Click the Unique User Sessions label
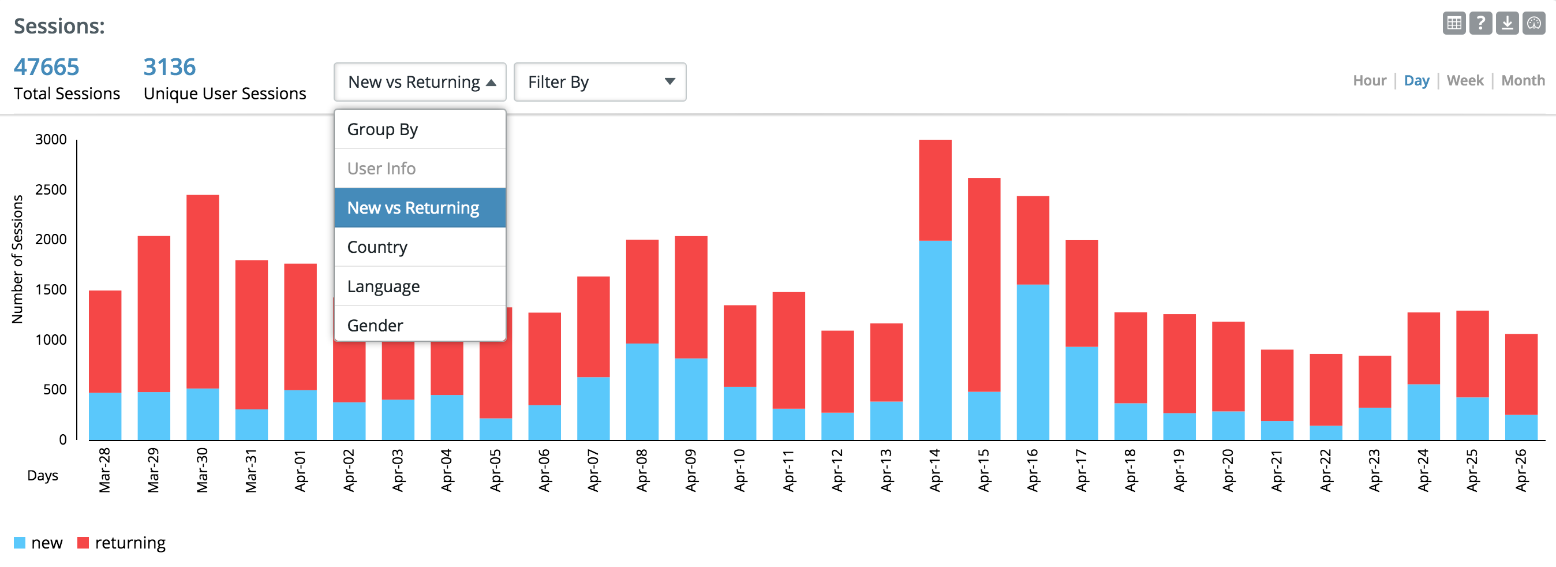The height and width of the screenshot is (567, 1556). click(x=225, y=94)
